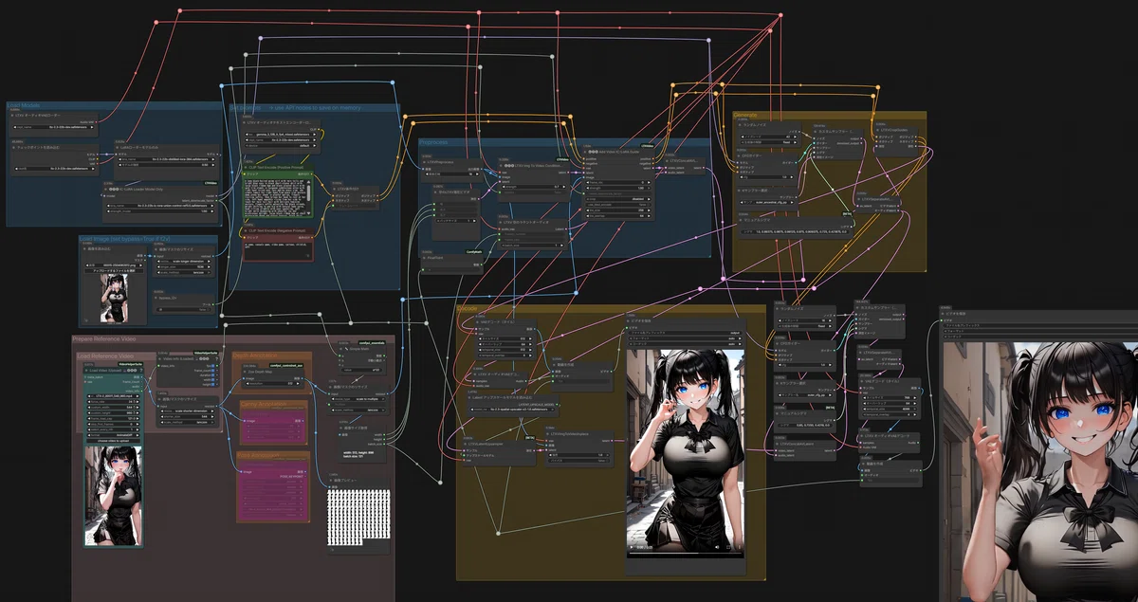Viewport: 1138px width, 602px height.
Task: Collapse the Add Video IC-LoRA Guide node
Action: [x=584, y=152]
